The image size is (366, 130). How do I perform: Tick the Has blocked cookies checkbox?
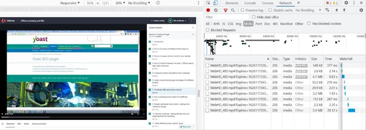pos(309,23)
